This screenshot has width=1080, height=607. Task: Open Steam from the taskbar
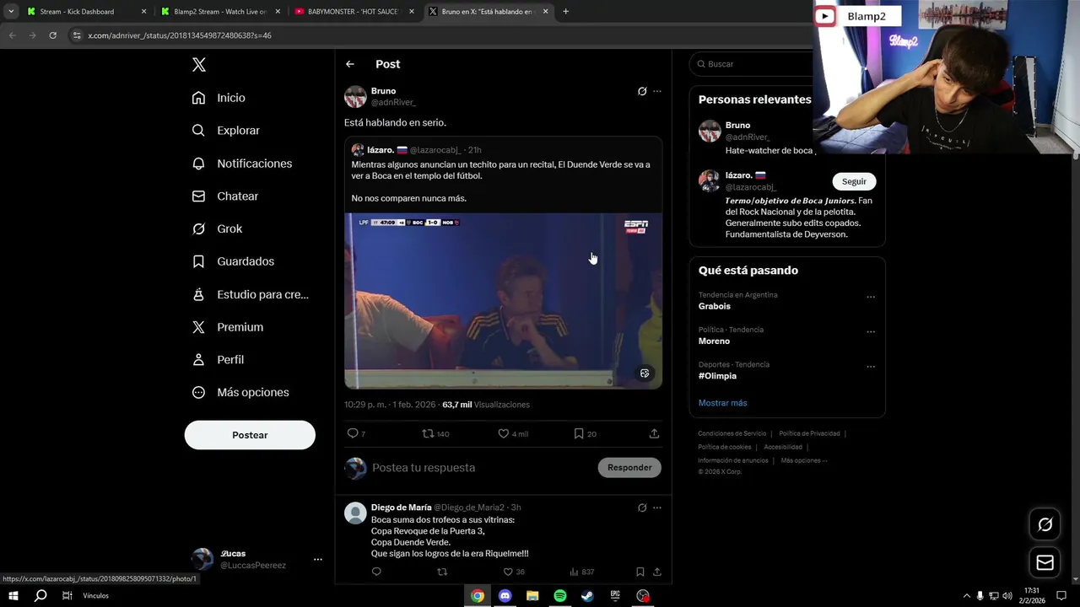pyautogui.click(x=587, y=596)
